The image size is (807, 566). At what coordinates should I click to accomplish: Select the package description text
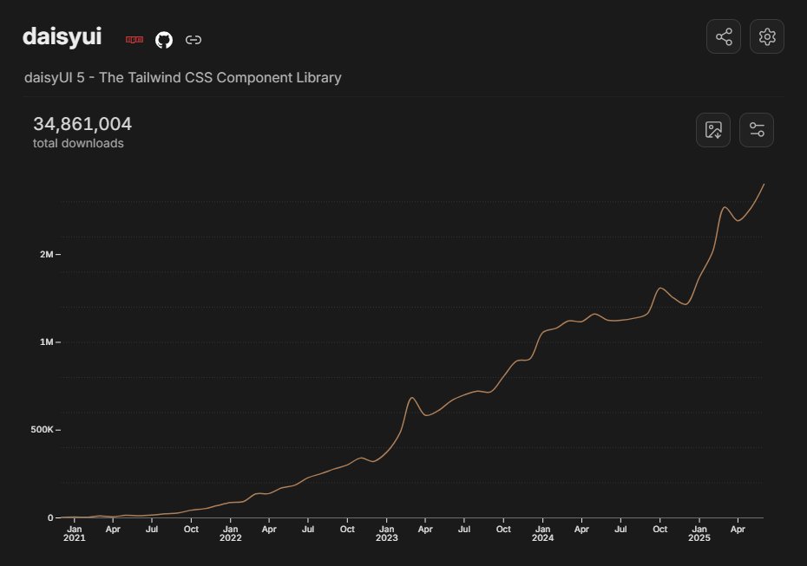coord(183,78)
